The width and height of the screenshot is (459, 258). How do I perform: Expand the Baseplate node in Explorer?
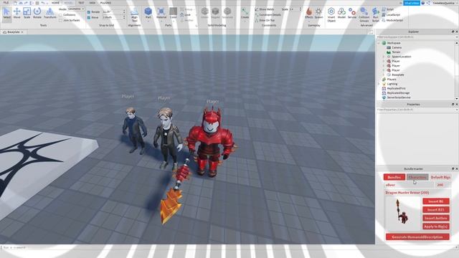click(384, 75)
